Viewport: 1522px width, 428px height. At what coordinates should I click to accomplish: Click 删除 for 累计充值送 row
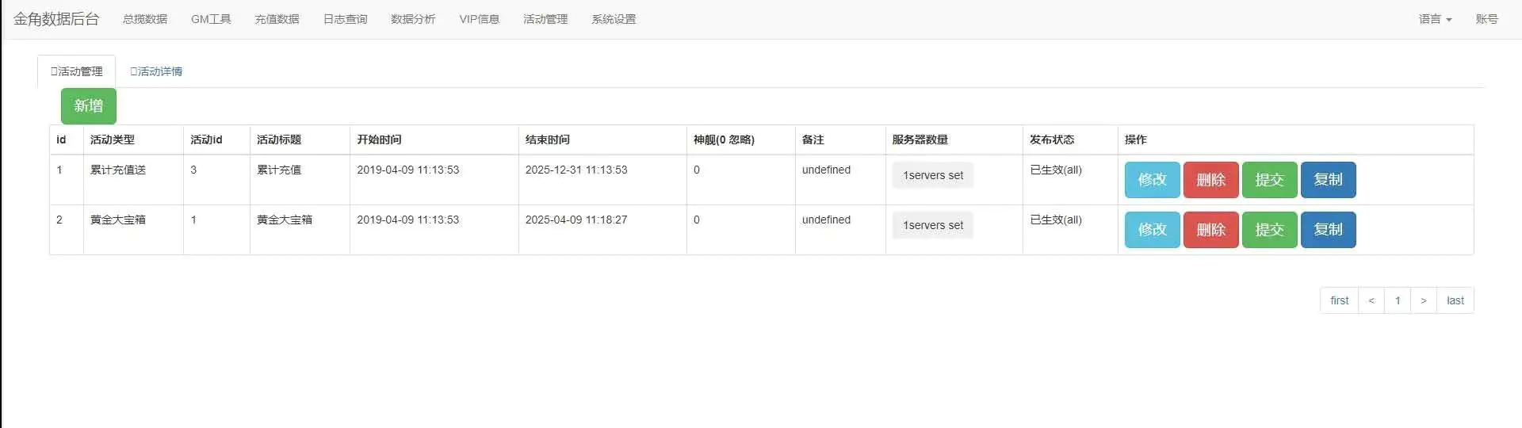click(1211, 180)
